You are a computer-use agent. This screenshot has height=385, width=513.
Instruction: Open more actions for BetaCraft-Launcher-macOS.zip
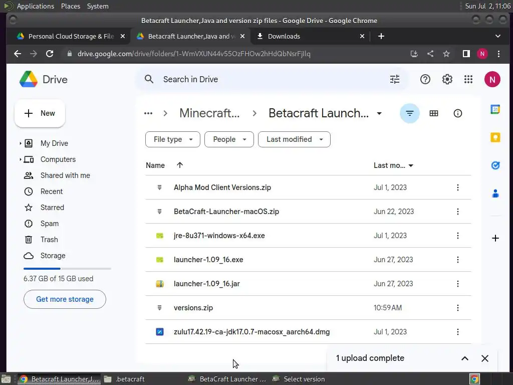tap(457, 212)
